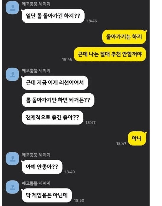Image resolution: width=162 pixels, height=206 pixels.
Task: Tap the message '롤 돌아가기만 하면 되거든??'
Action: coord(58,100)
